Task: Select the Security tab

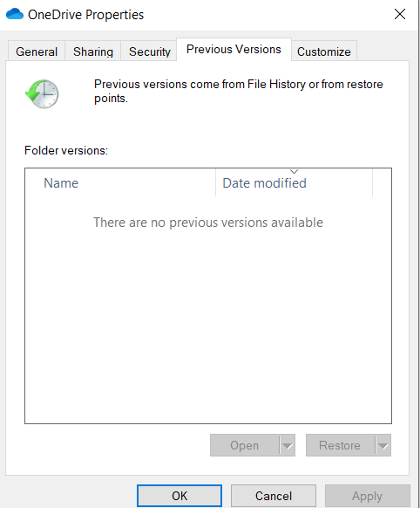Action: point(149,51)
